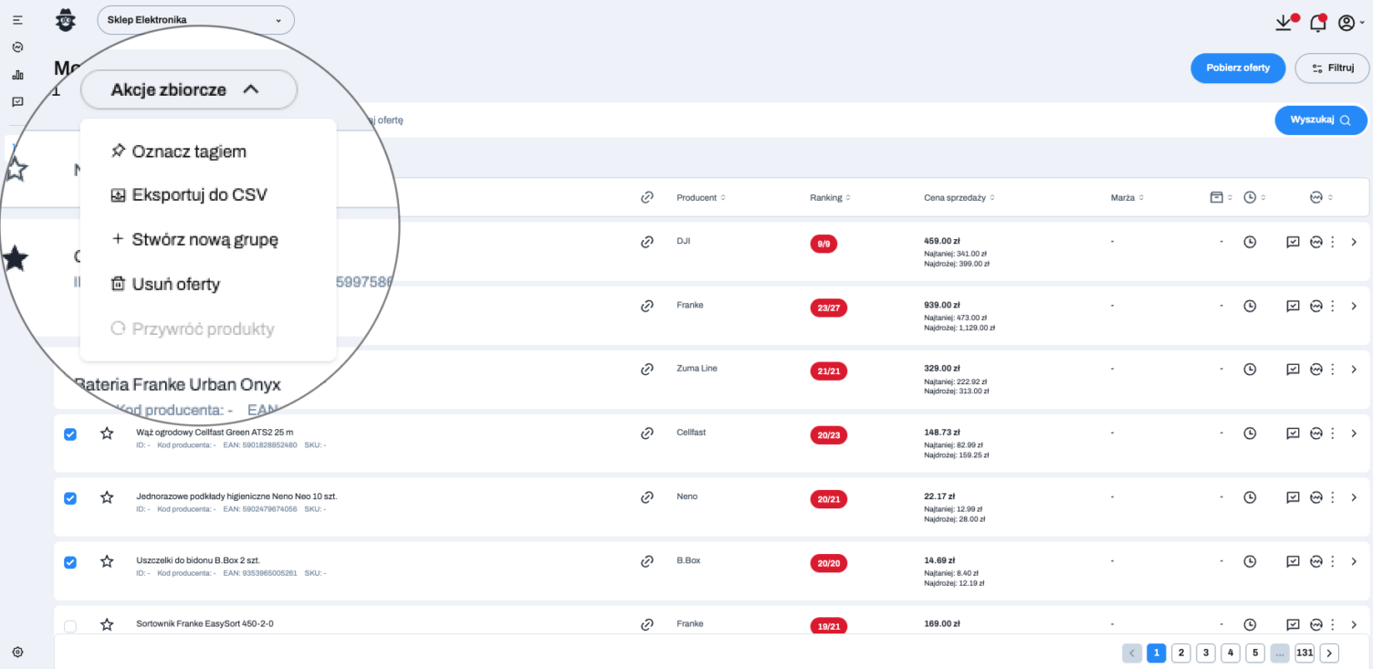Screen dimensions: 1373x669
Task: Click the notification bell icon
Action: coord(1317,24)
